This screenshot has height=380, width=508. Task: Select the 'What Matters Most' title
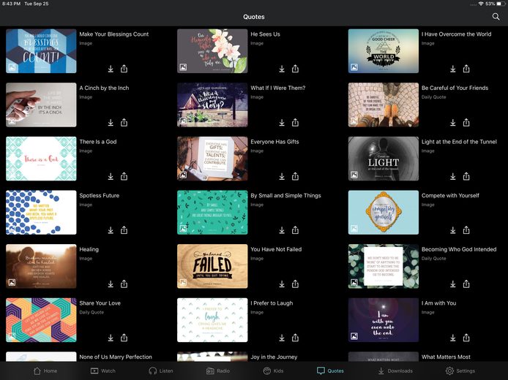click(x=446, y=357)
